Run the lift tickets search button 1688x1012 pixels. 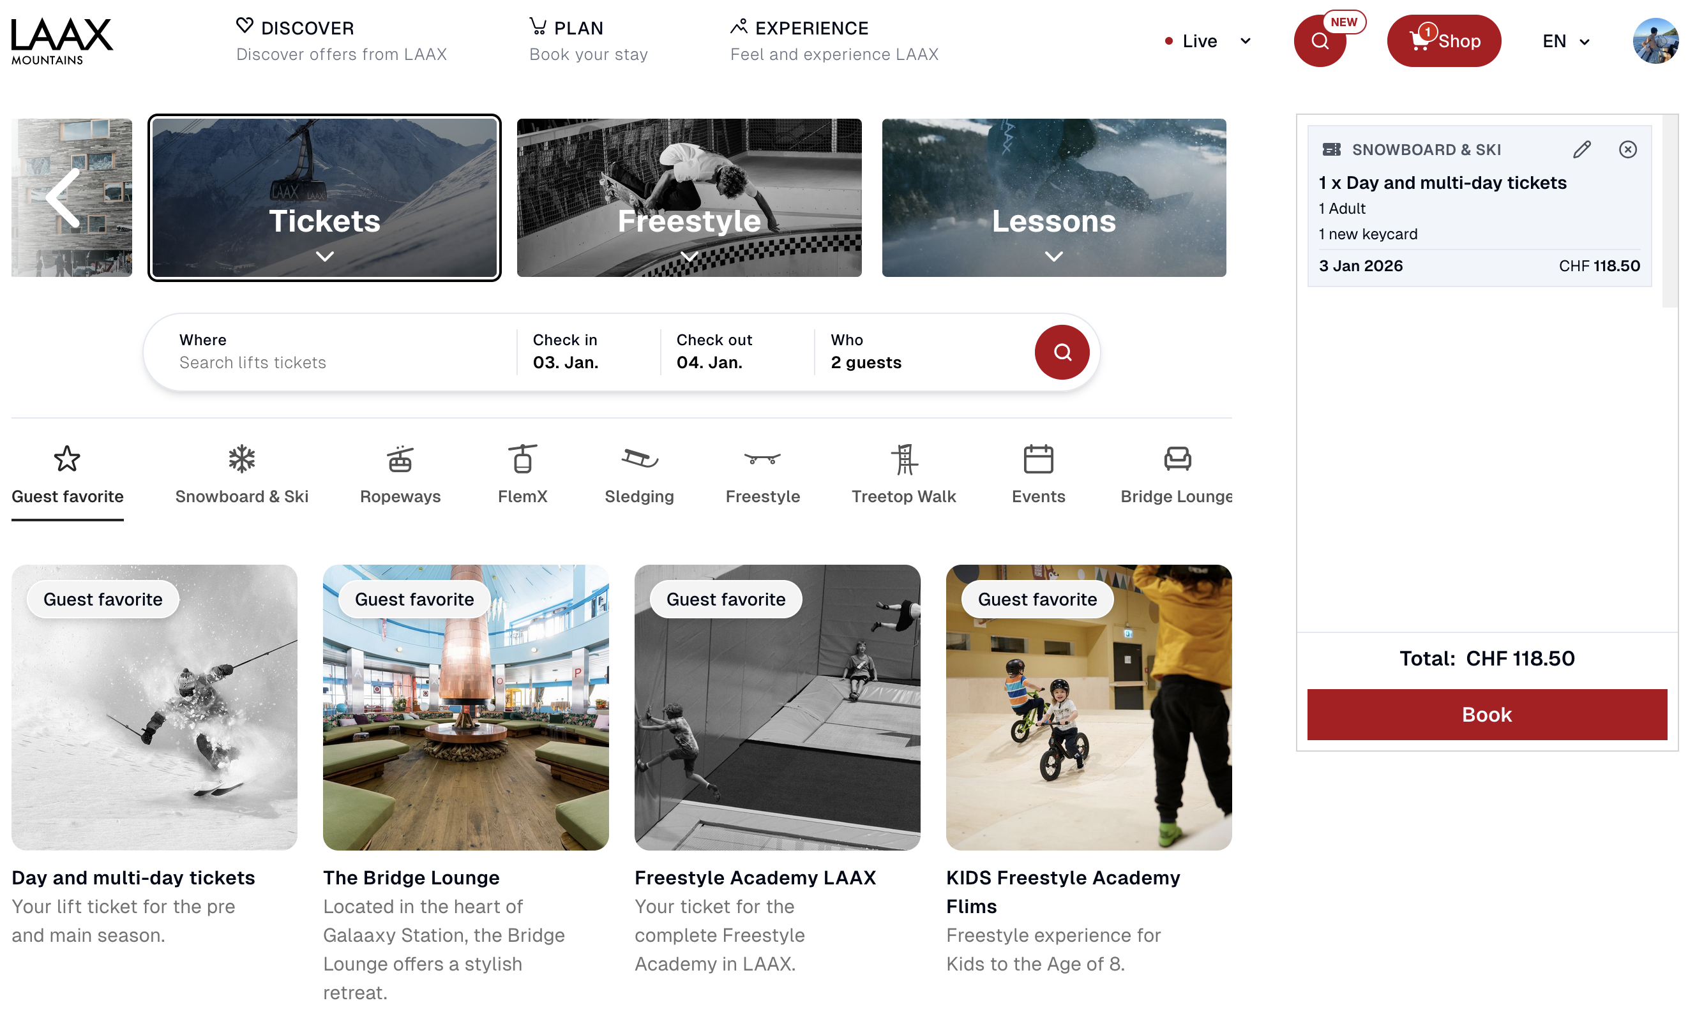1061,352
